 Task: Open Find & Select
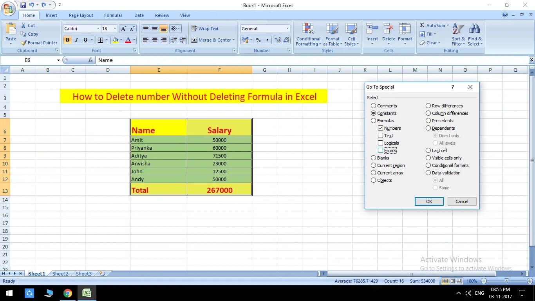(475, 34)
